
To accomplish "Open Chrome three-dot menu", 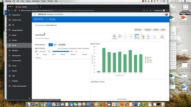I will pos(167,11).
